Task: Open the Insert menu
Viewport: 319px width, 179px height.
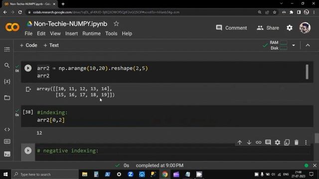Action: coord(71,34)
